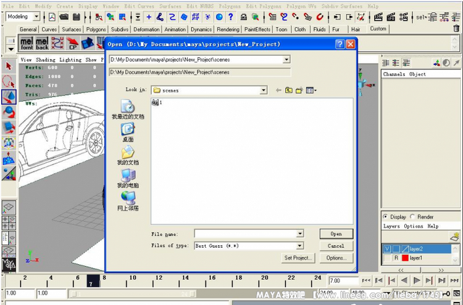The height and width of the screenshot is (305, 463).
Task: Click the Set Project button
Action: pos(298,258)
